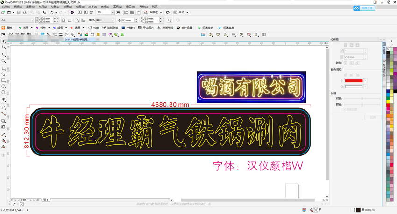Click the Export icon
The image size is (397, 214).
click(x=85, y=13)
